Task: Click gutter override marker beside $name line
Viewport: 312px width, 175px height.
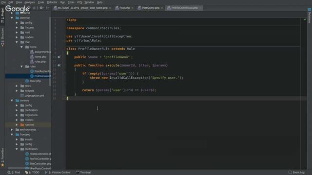Action: pyautogui.click(x=59, y=57)
